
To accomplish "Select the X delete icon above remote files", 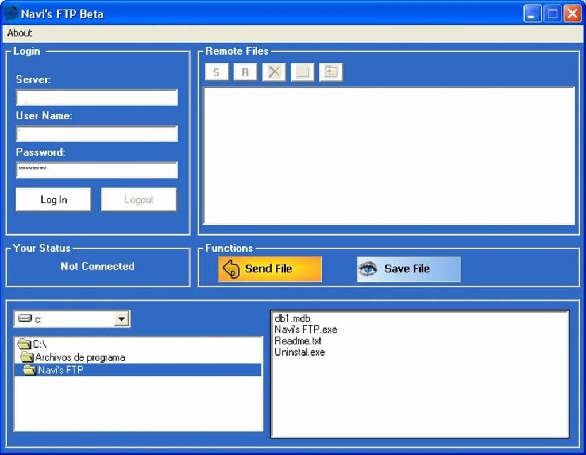I will pyautogui.click(x=273, y=71).
